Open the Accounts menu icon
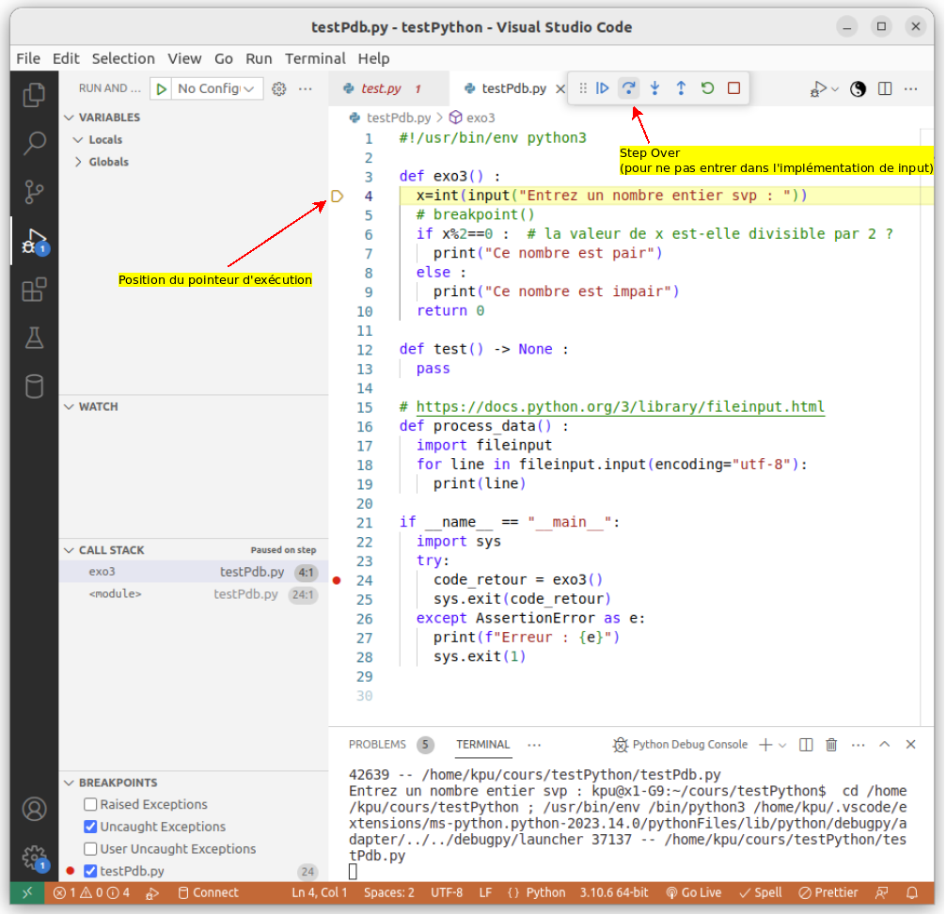The width and height of the screenshot is (946, 915). [34, 810]
